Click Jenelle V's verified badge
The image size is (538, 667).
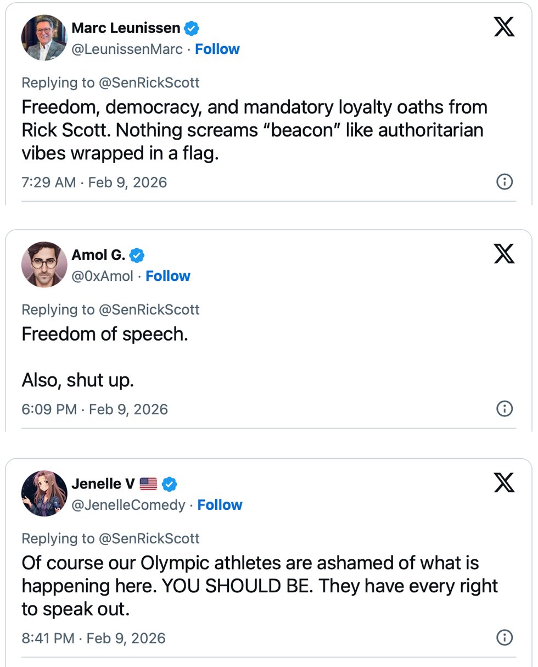point(170,484)
